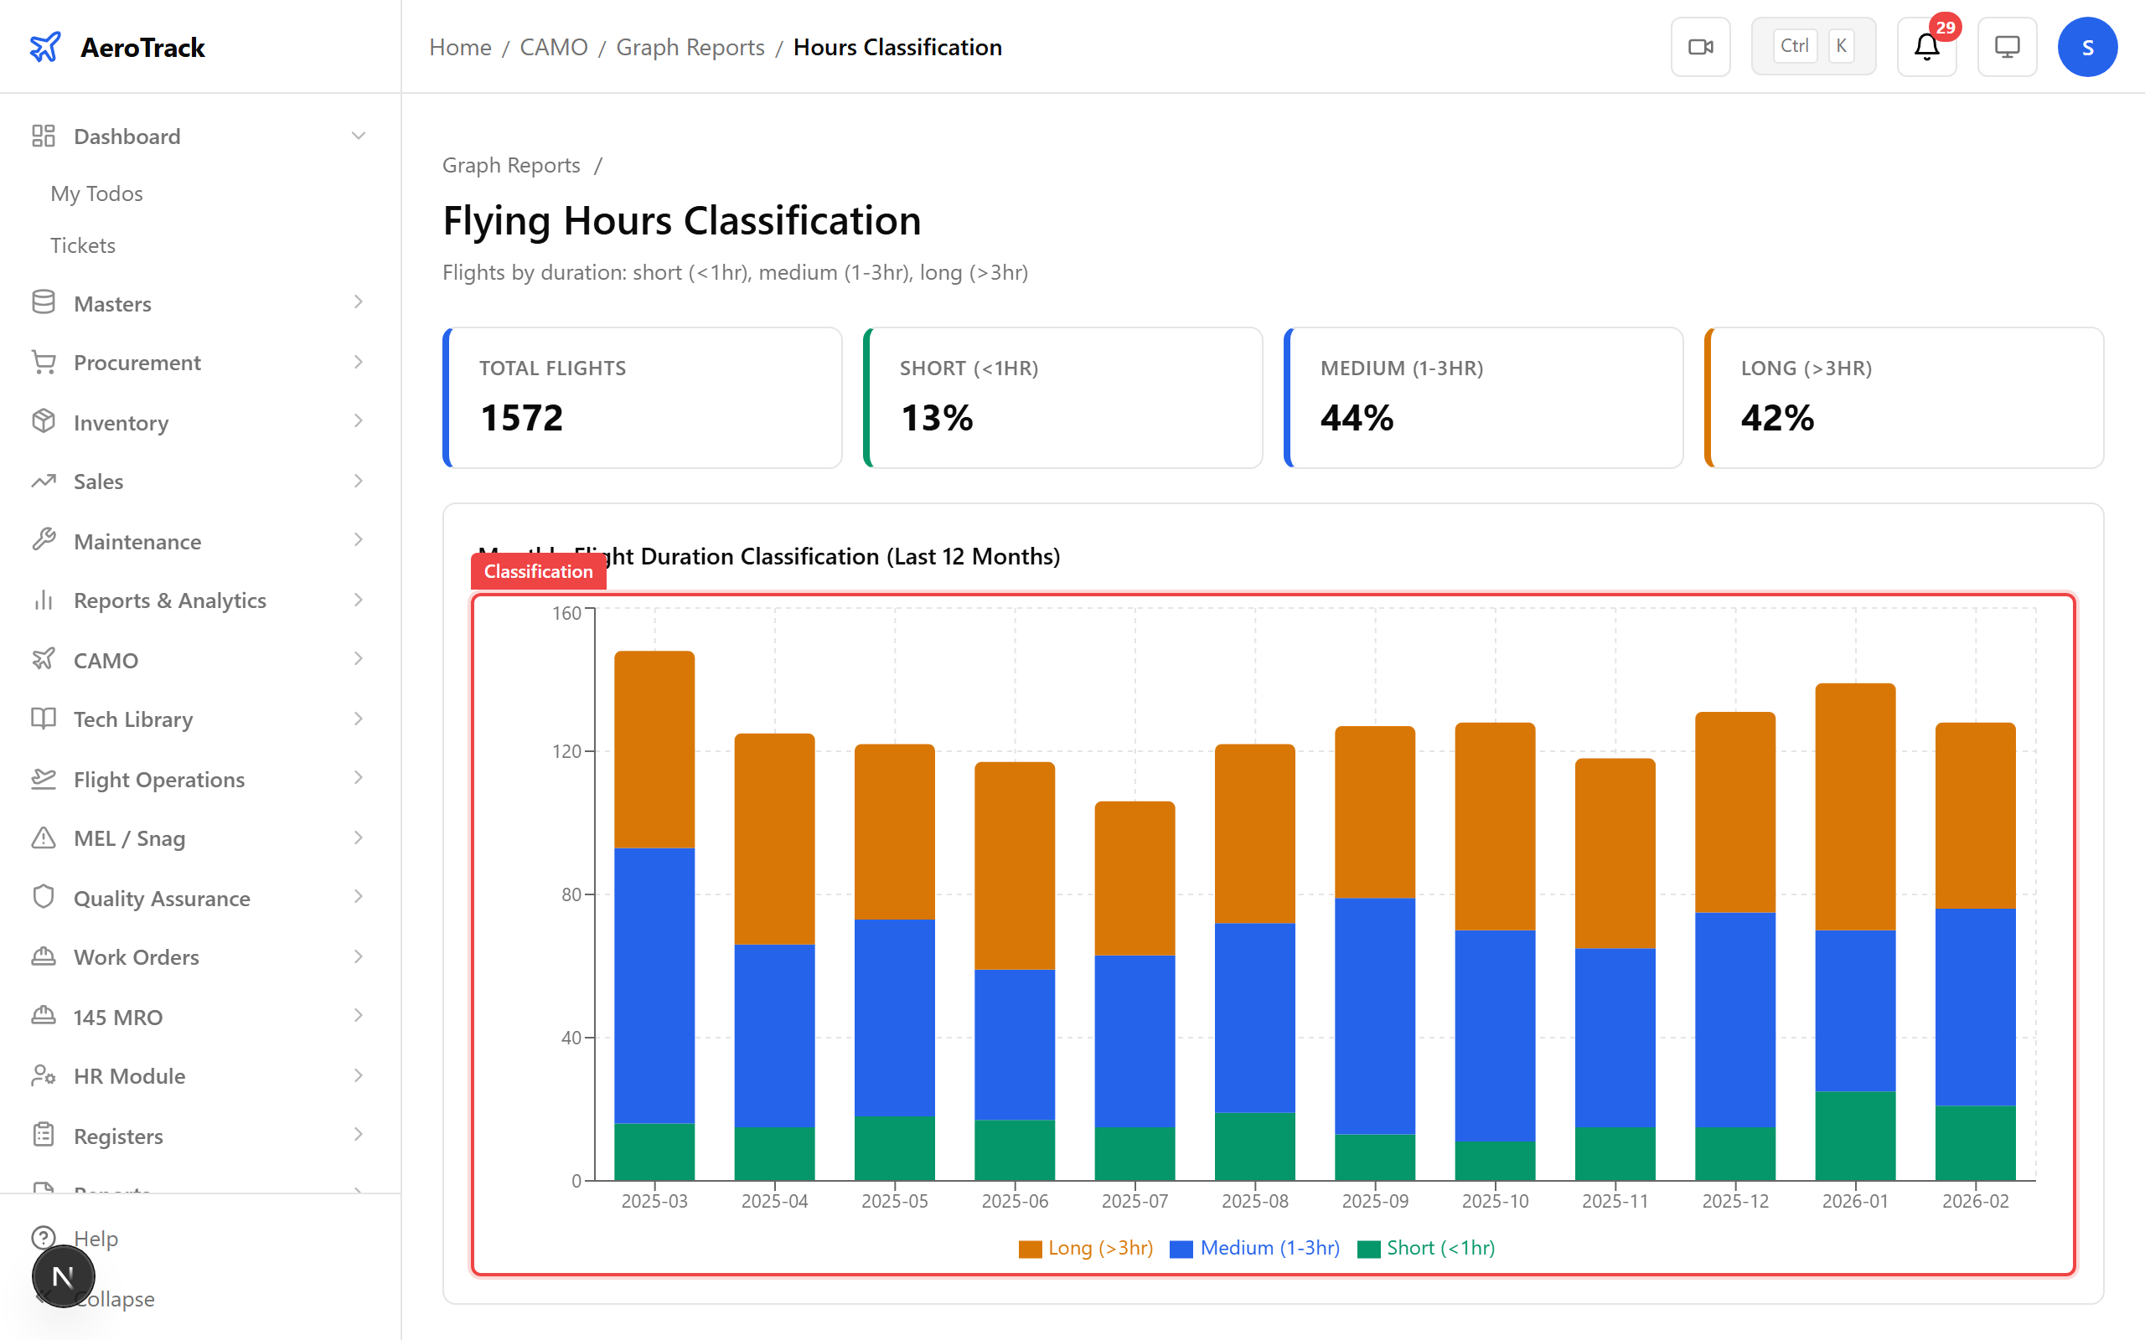Select the CAMO airplane icon in the sidebar
The image size is (2145, 1340).
(x=44, y=659)
